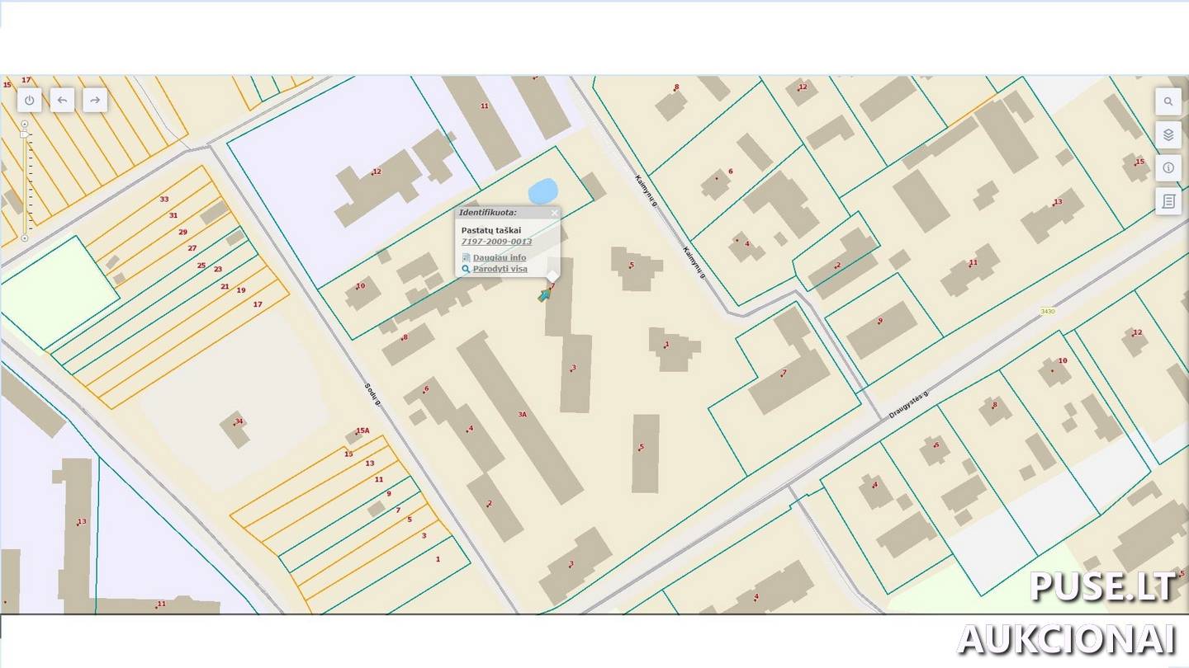
Task: Click the blue arrow map marker
Action: [x=544, y=294]
